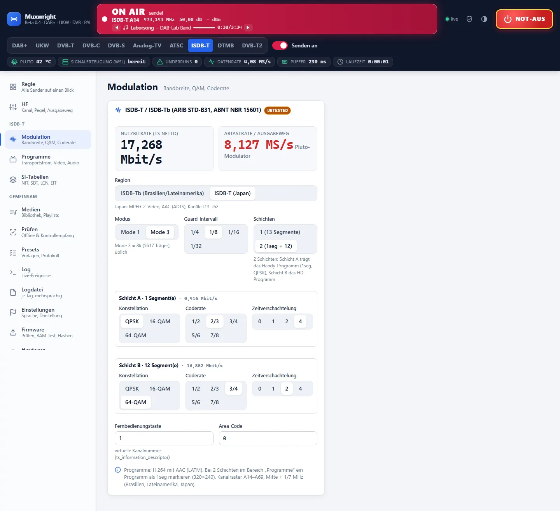Click the Datenrate 4,08 MS/s status chip

(x=240, y=62)
